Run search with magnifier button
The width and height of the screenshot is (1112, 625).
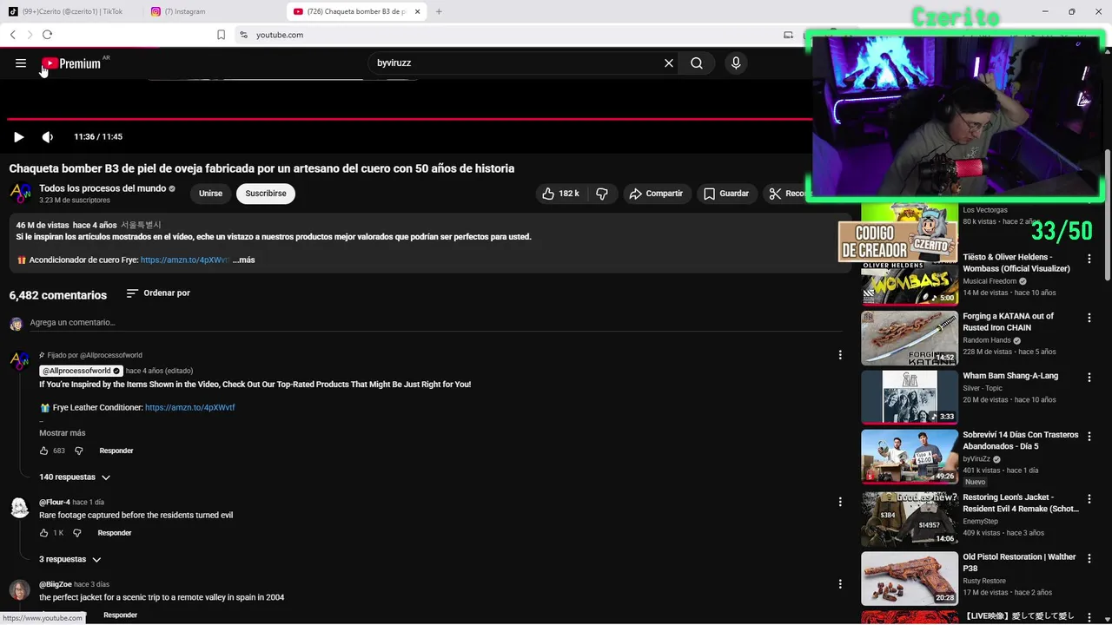697,63
